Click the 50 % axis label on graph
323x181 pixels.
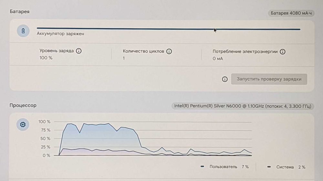(46, 138)
